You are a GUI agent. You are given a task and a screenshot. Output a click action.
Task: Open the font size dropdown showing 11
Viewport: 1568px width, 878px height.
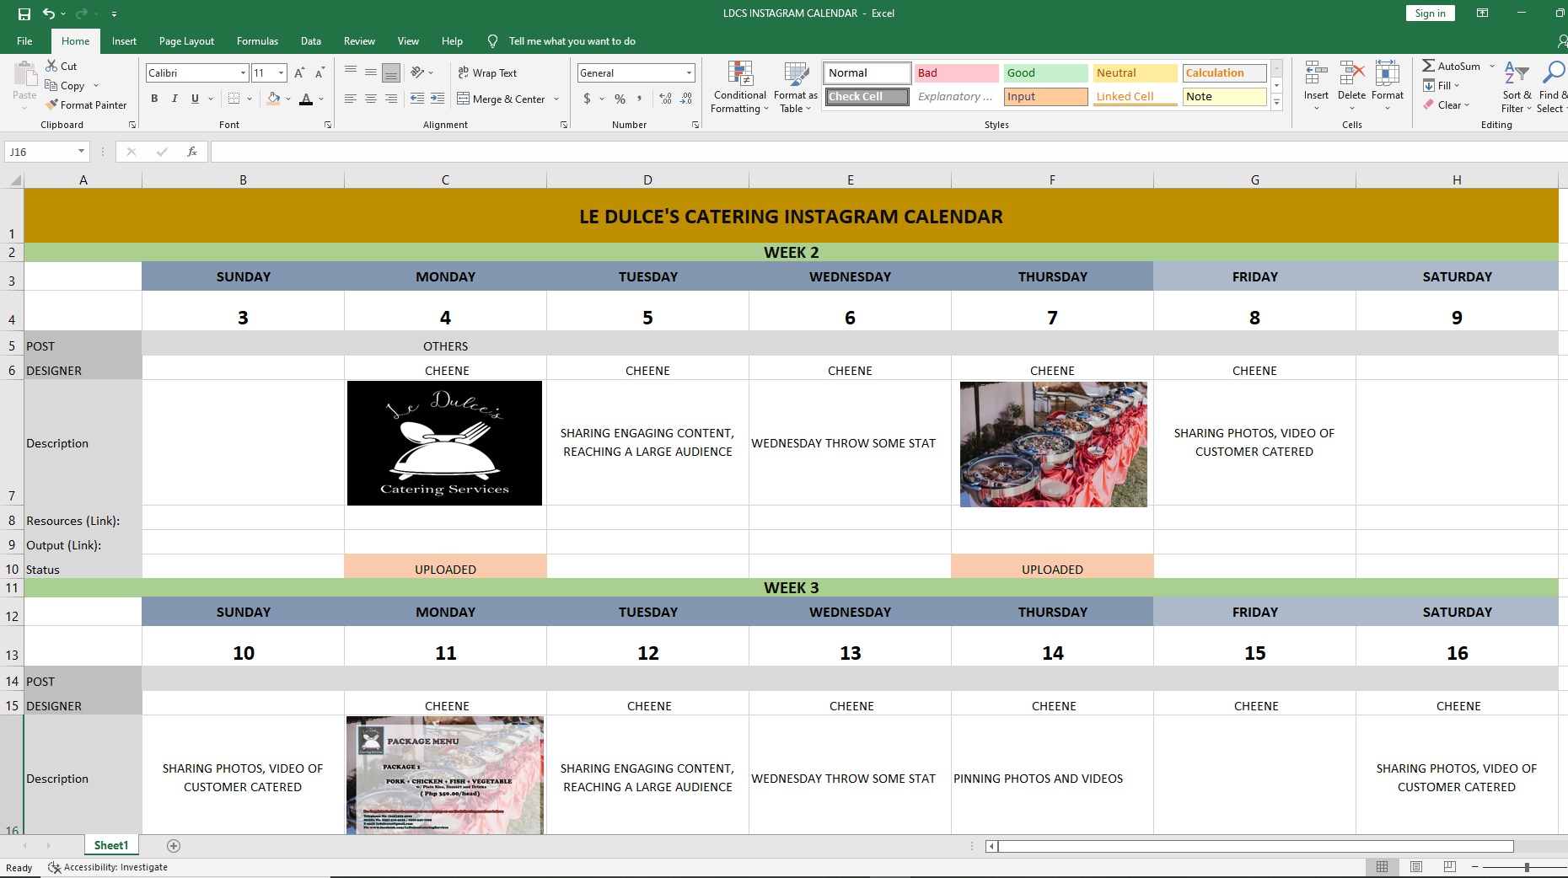point(282,73)
